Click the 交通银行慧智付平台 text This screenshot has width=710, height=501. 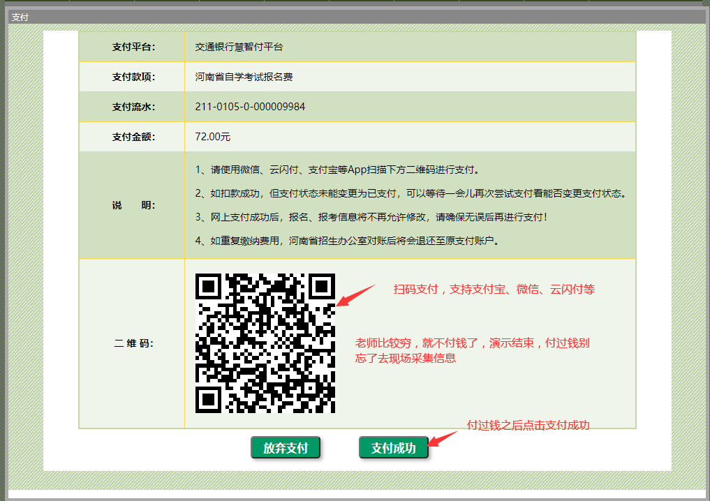[239, 47]
